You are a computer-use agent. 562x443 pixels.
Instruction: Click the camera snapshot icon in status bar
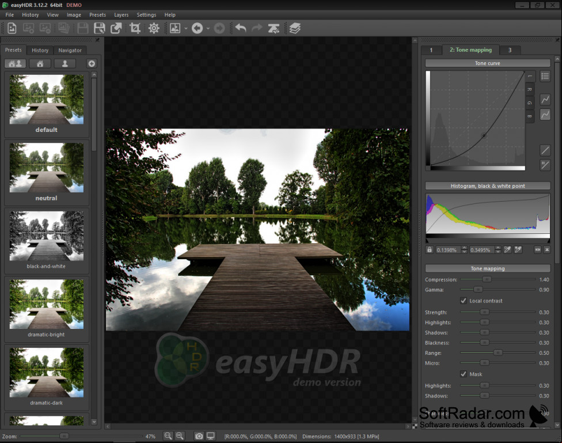(199, 436)
